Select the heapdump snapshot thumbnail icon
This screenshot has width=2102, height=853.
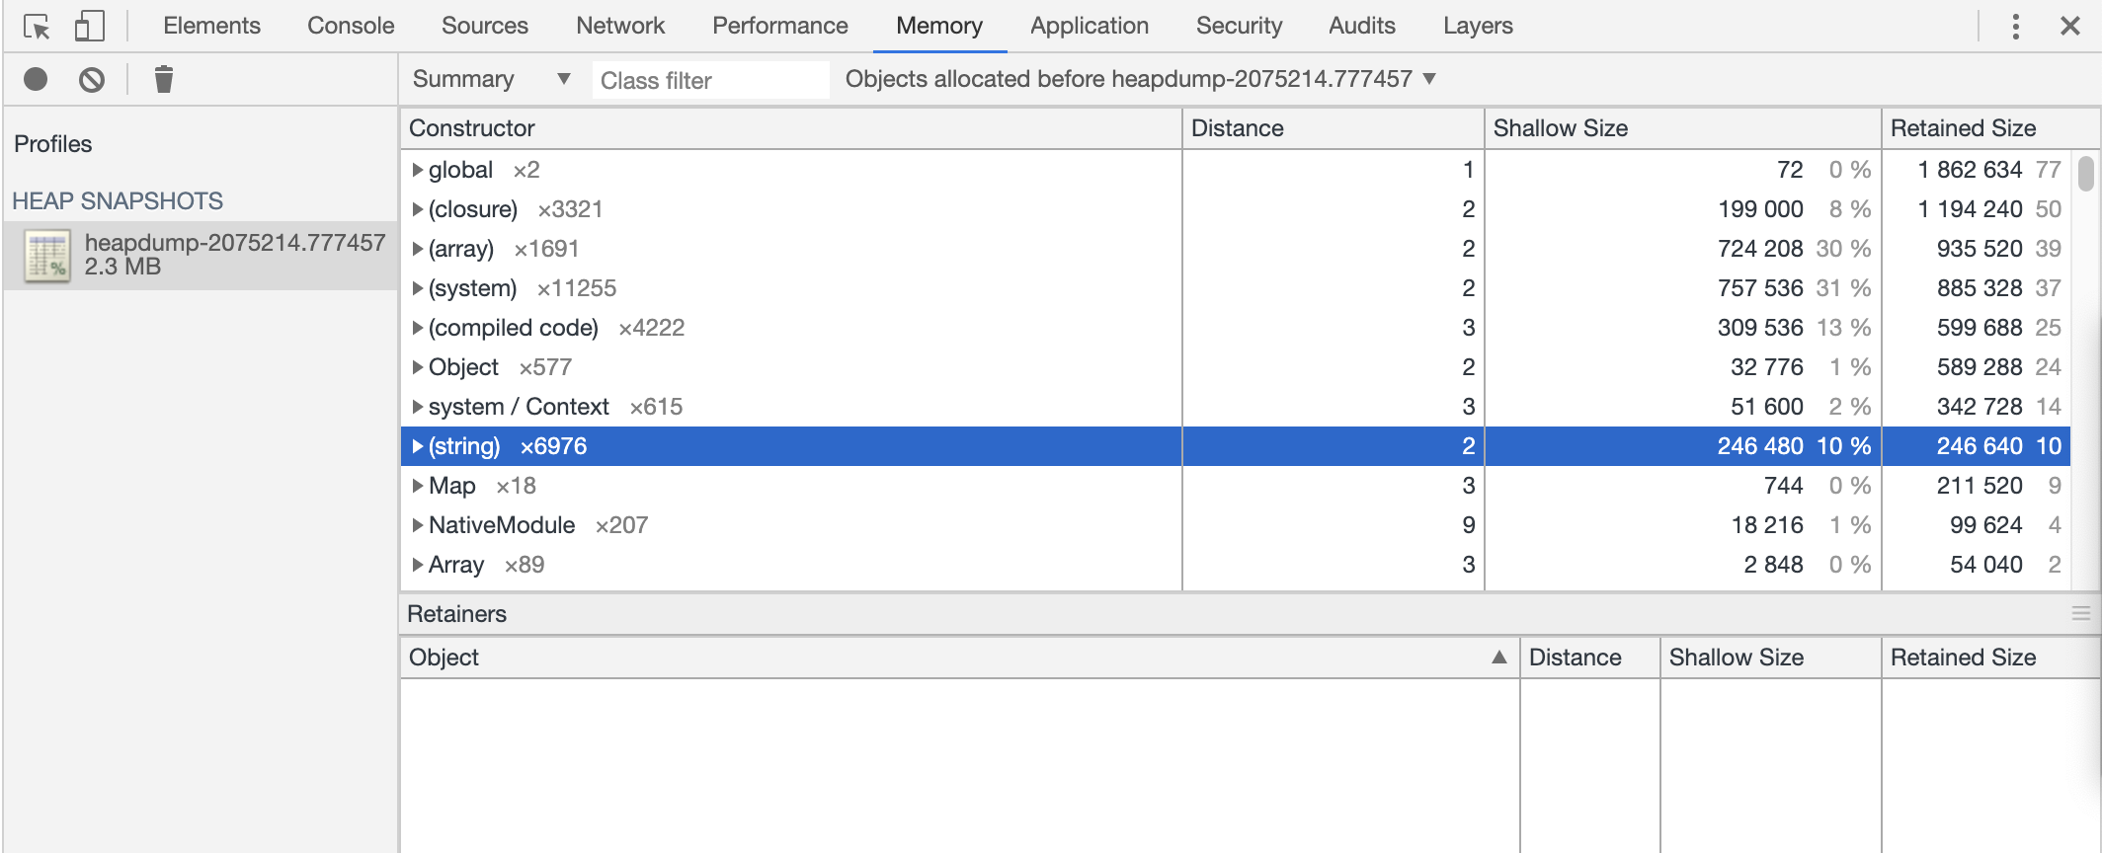(x=47, y=256)
